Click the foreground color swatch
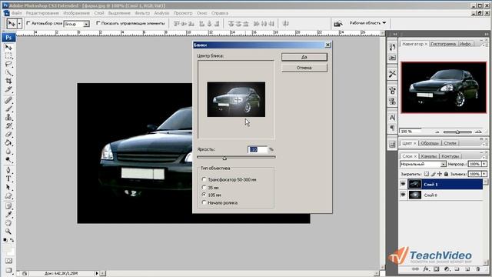The width and height of the screenshot is (492, 277). point(7,248)
